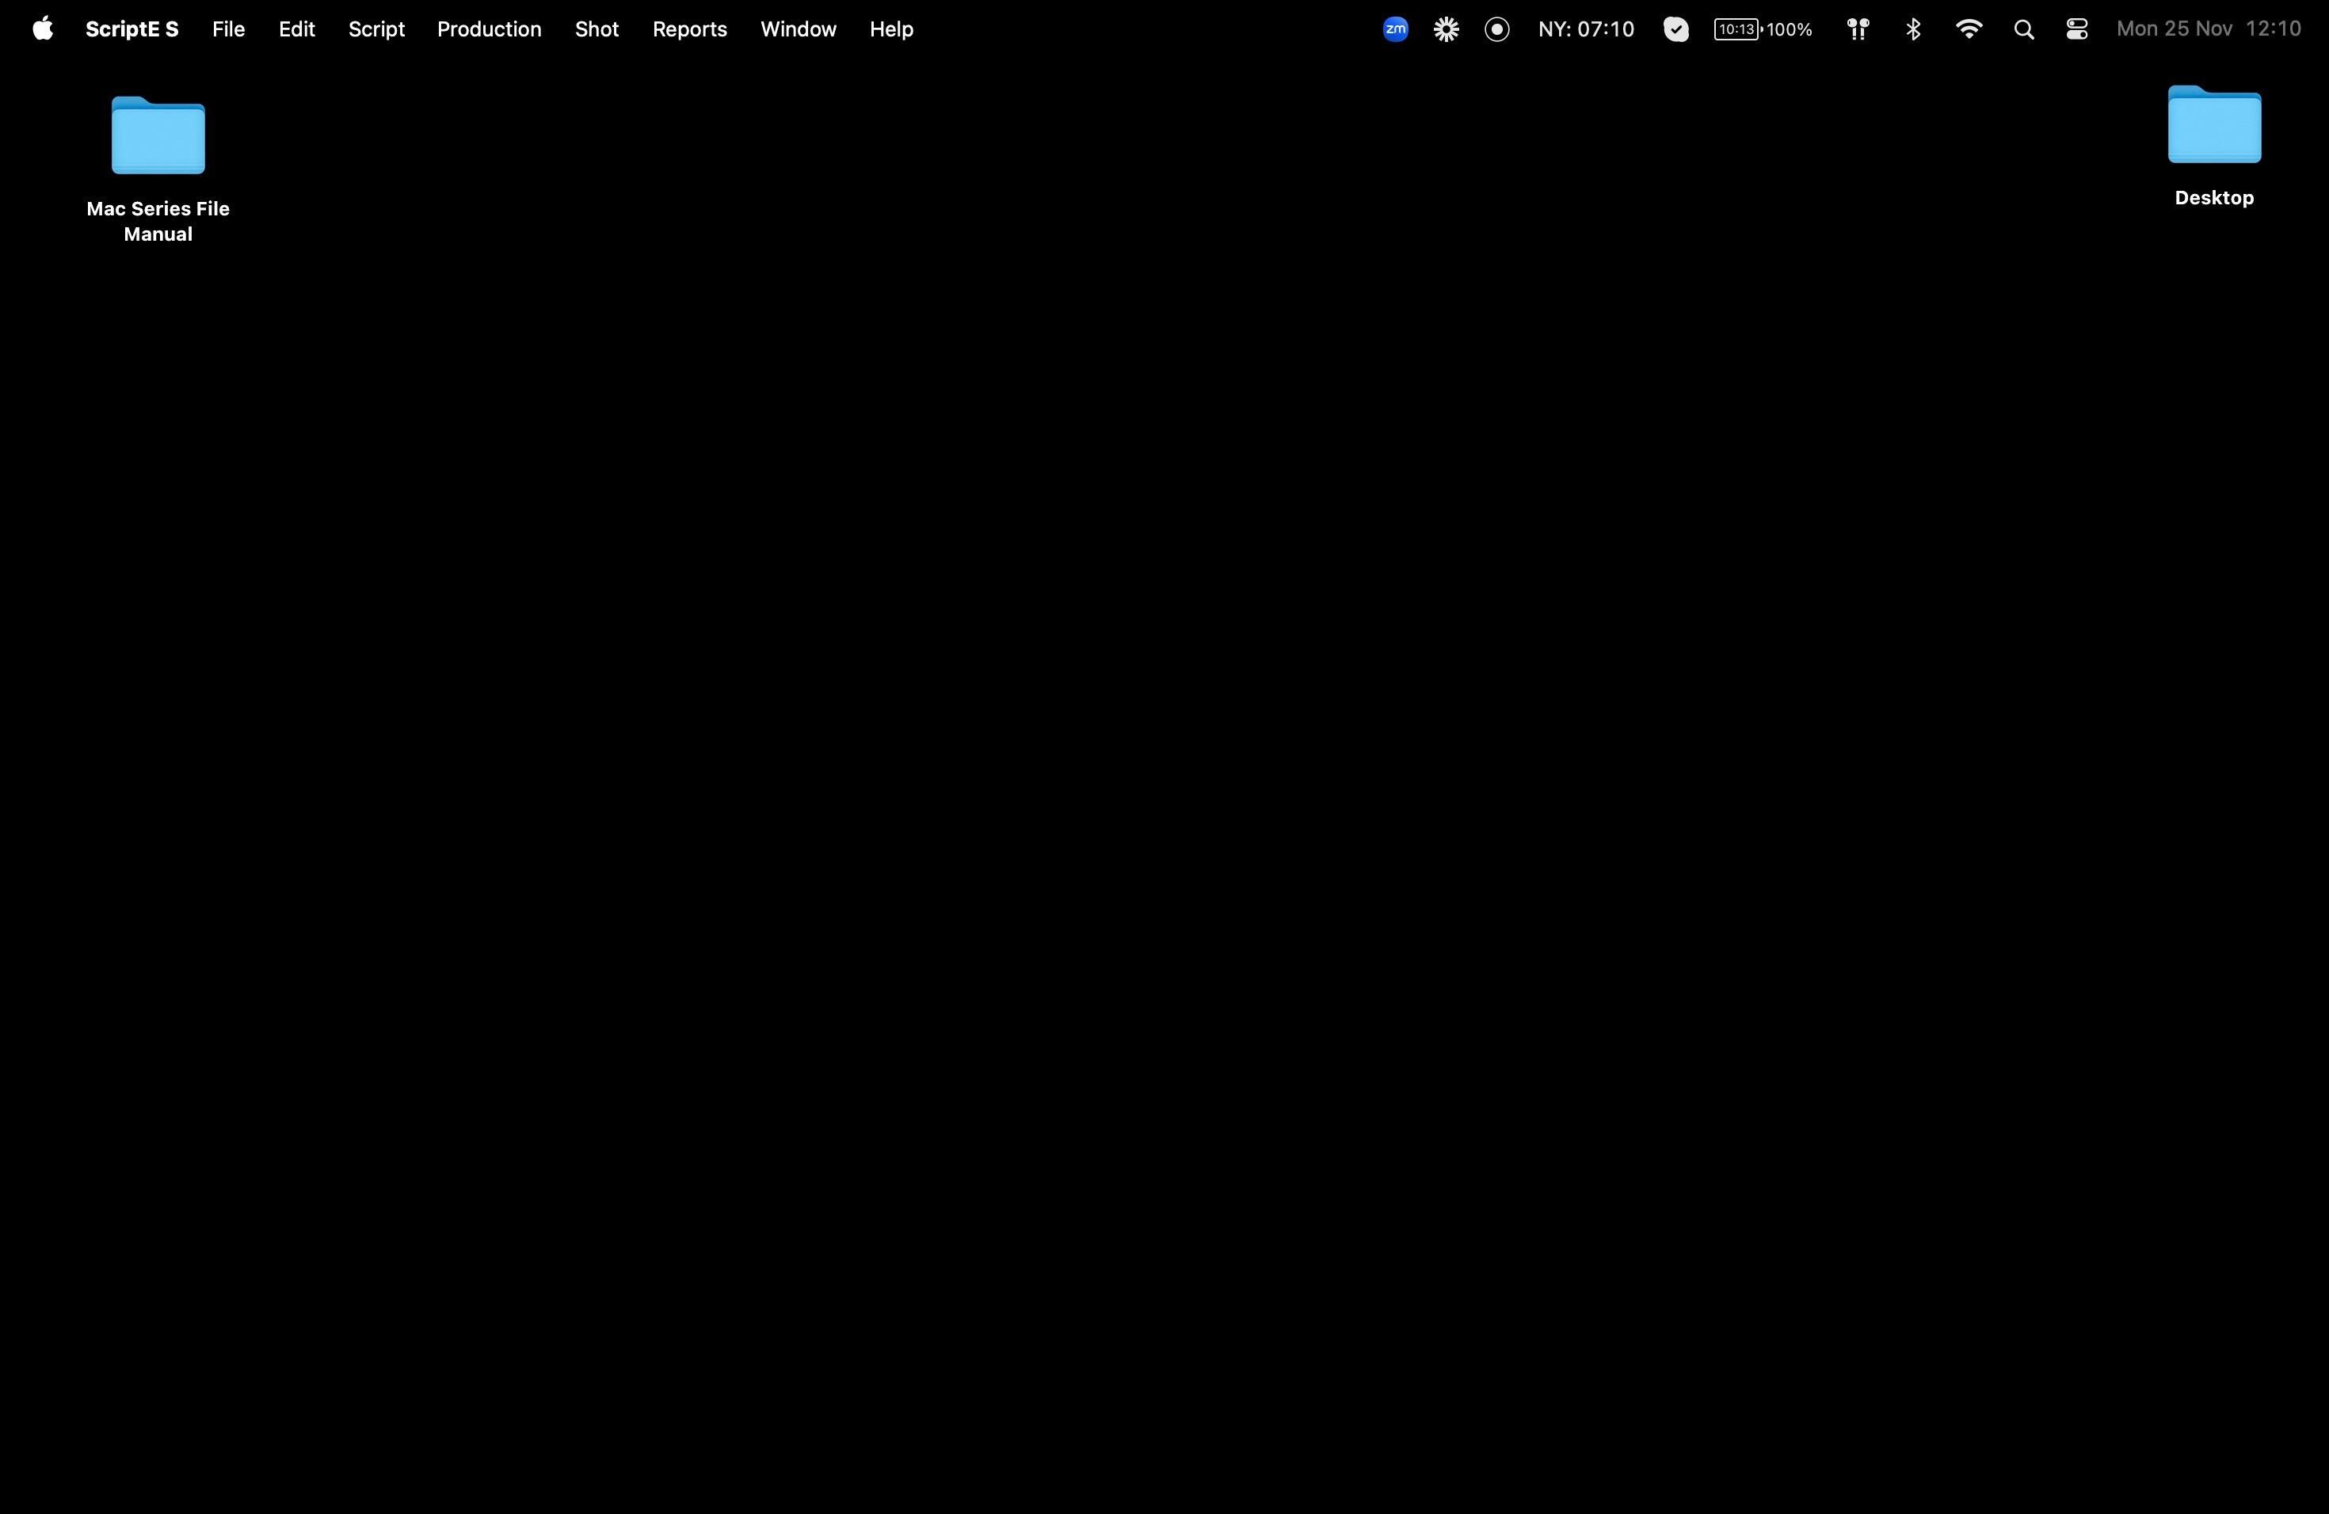This screenshot has width=2329, height=1514.
Task: Open the File menu
Action: (228, 29)
